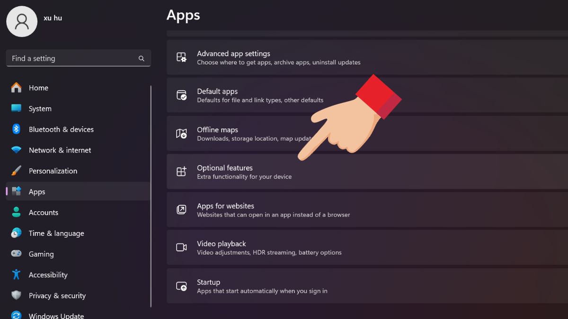568x319 pixels.
Task: Click the Default apps checkmark icon
Action: click(181, 95)
